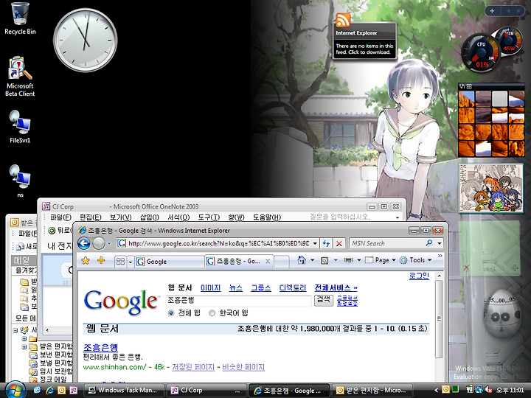Viewport: 531px width, 398px height.
Task: Click the 비슷한 페이지 link
Action: [243, 367]
